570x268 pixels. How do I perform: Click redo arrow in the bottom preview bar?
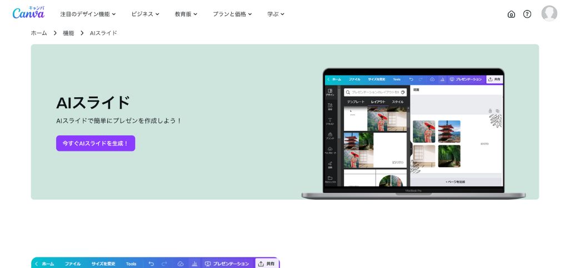[164, 264]
